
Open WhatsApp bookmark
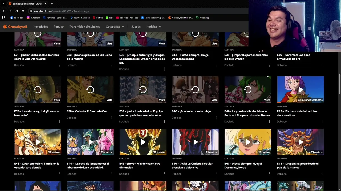coord(202,18)
